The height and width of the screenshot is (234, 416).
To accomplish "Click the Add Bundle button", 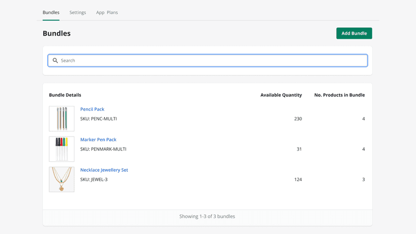I will [354, 33].
